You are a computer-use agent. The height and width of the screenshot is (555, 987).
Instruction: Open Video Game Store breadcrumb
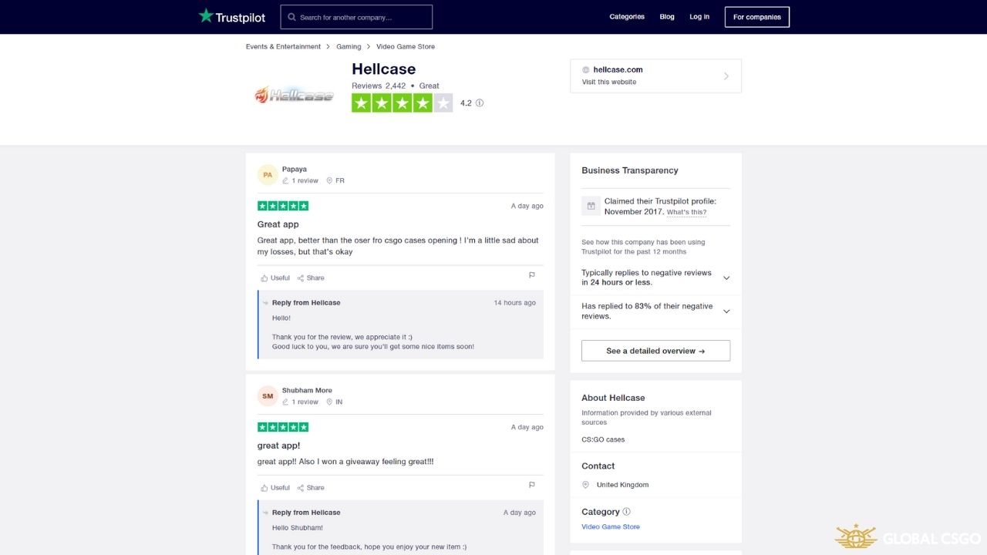(x=406, y=47)
